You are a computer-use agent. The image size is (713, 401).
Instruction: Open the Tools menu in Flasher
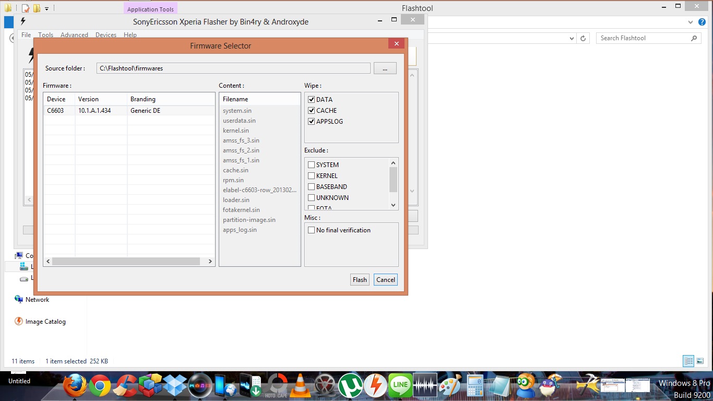pos(45,35)
